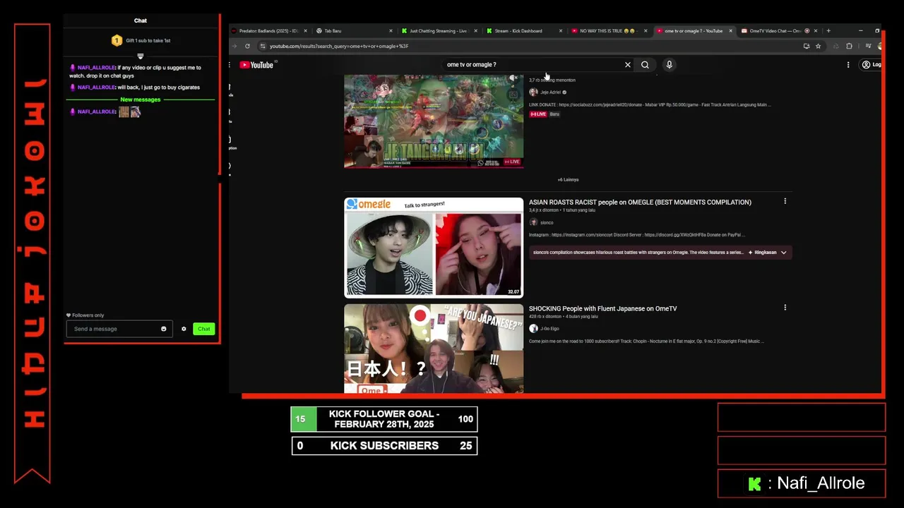
Task: Open the 'ARE YOU JAPANESE?' video thumbnail
Action: (434, 349)
